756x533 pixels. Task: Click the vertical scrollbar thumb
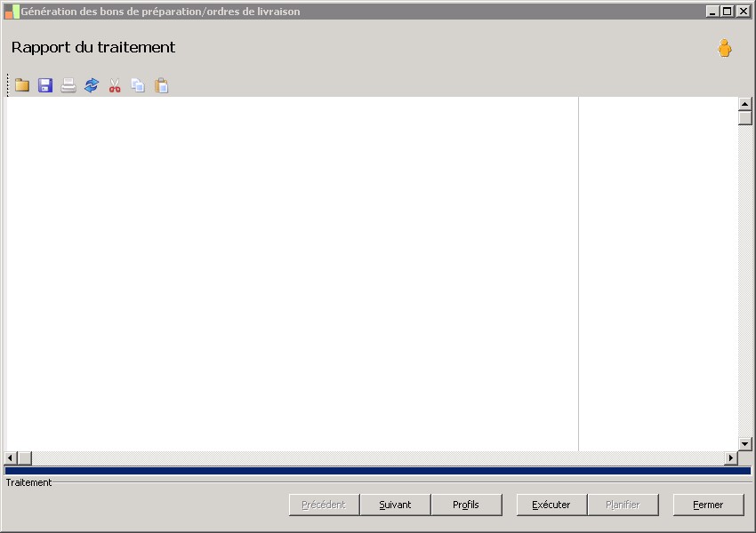point(745,118)
